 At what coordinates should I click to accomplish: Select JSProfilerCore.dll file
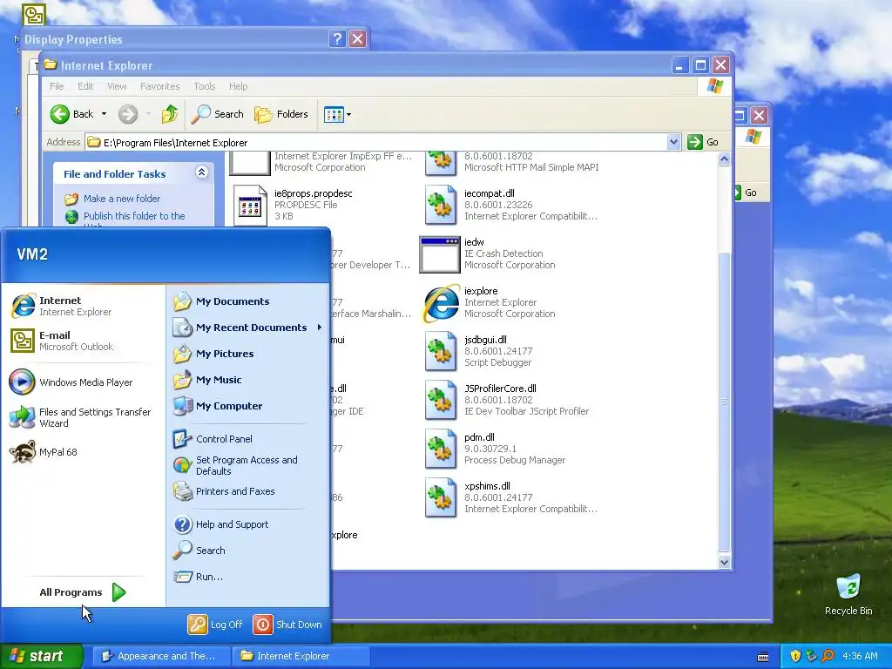point(507,400)
